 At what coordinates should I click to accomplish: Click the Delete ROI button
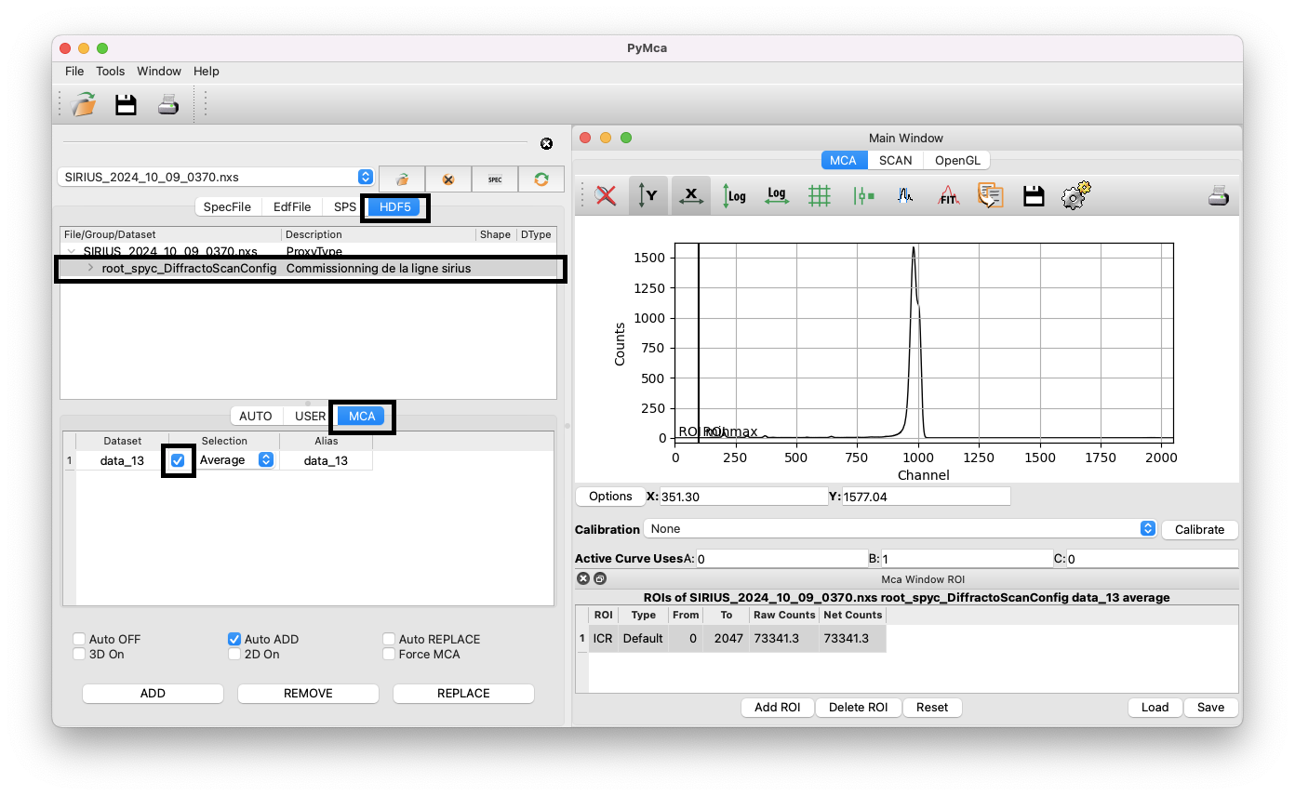tap(859, 707)
